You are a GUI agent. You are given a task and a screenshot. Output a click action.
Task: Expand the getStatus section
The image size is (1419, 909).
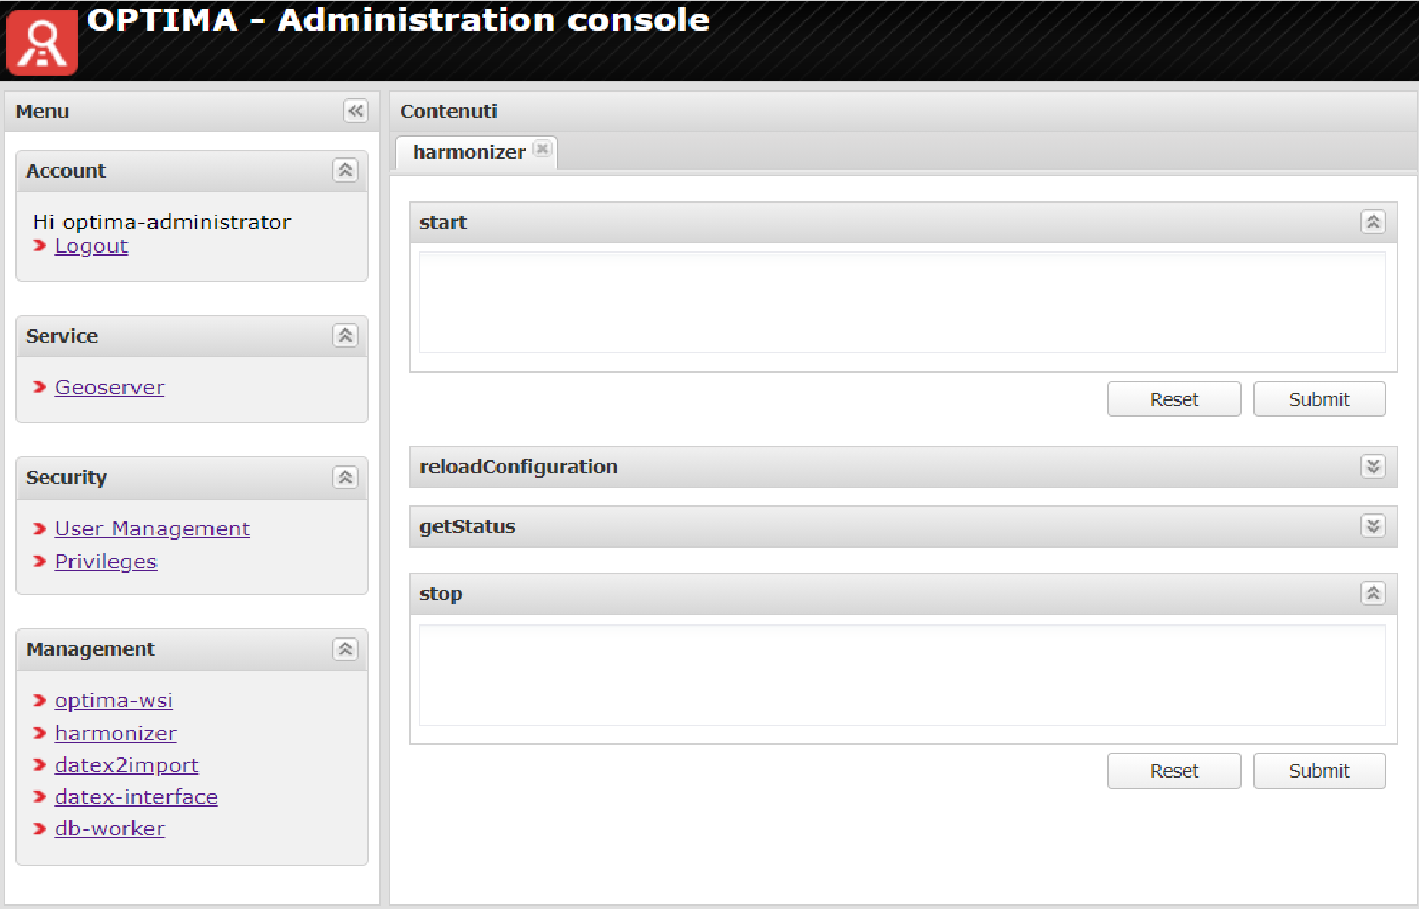tap(1373, 526)
